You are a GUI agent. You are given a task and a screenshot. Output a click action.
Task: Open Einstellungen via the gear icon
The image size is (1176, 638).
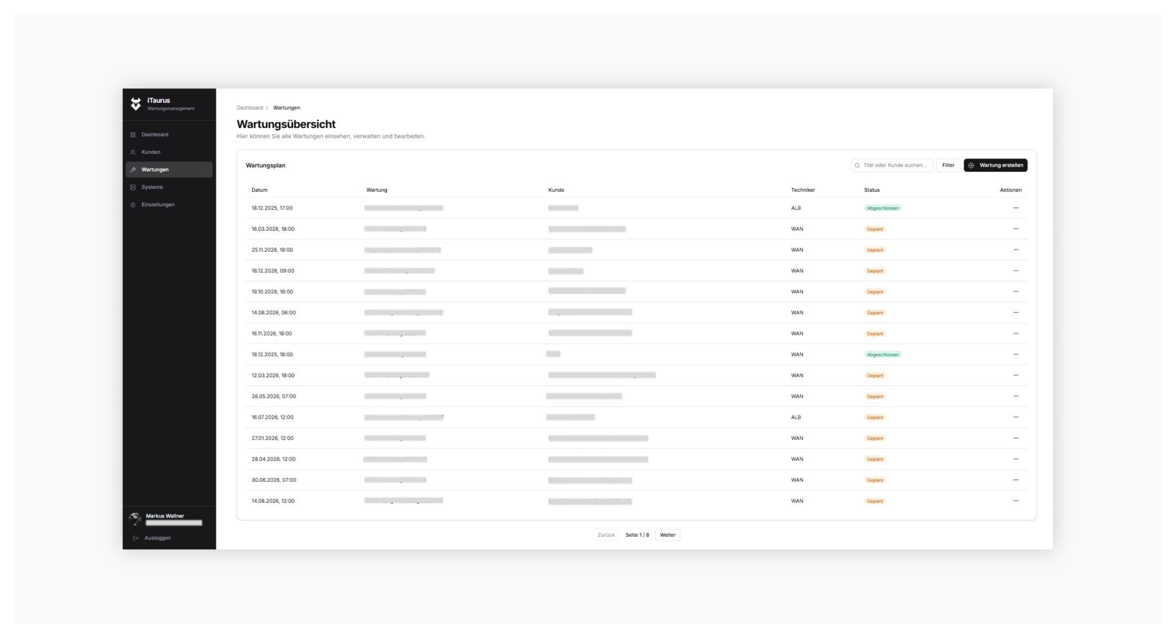[x=134, y=204]
